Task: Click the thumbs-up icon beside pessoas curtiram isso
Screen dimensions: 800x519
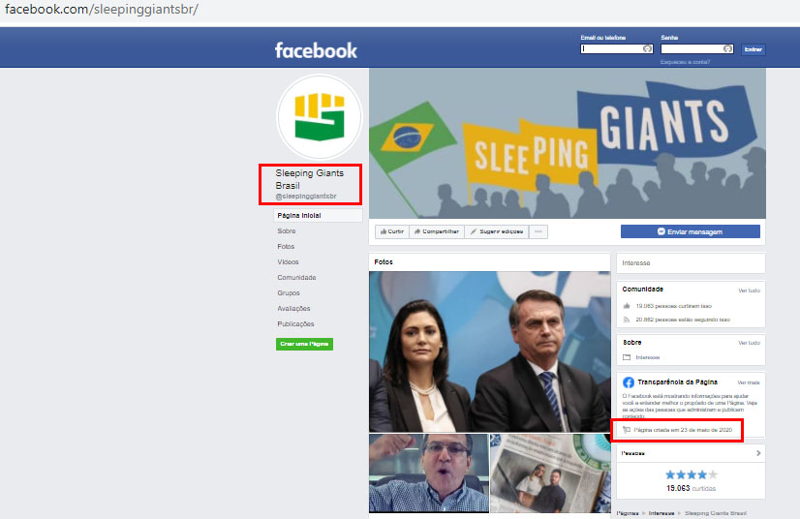Action: coord(627,306)
